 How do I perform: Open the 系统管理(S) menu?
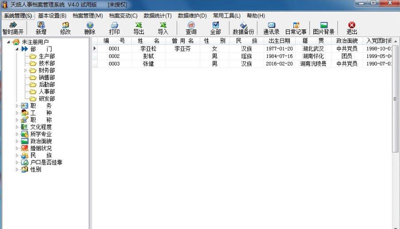[18, 16]
